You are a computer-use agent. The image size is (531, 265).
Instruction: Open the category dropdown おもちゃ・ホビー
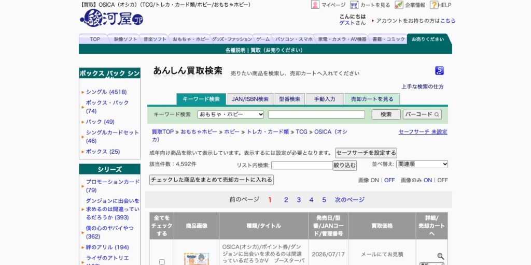(x=231, y=114)
